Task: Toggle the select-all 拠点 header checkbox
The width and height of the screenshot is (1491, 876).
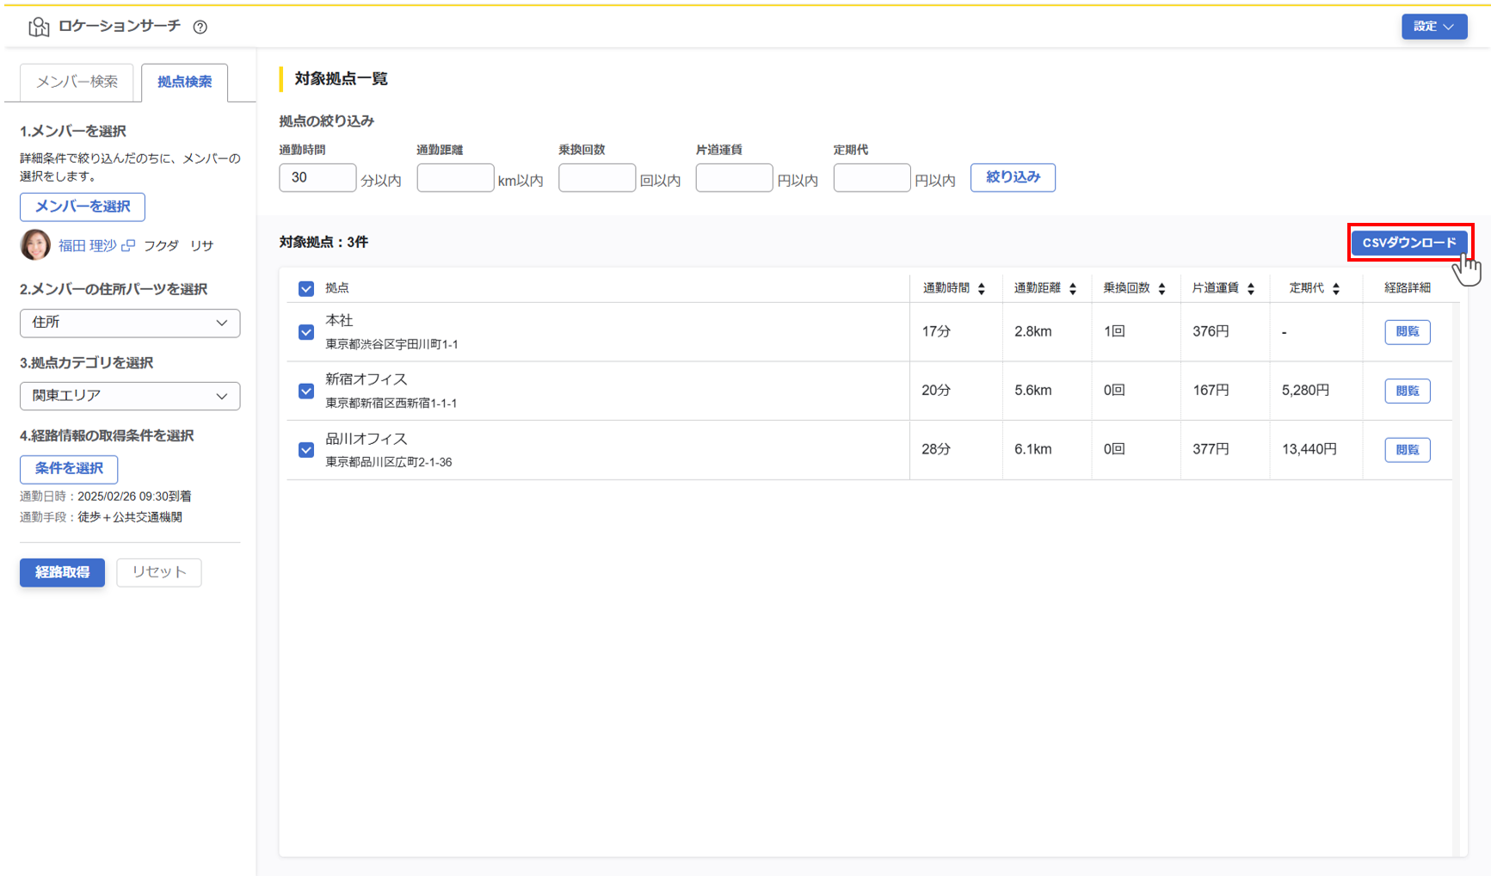Action: [306, 289]
